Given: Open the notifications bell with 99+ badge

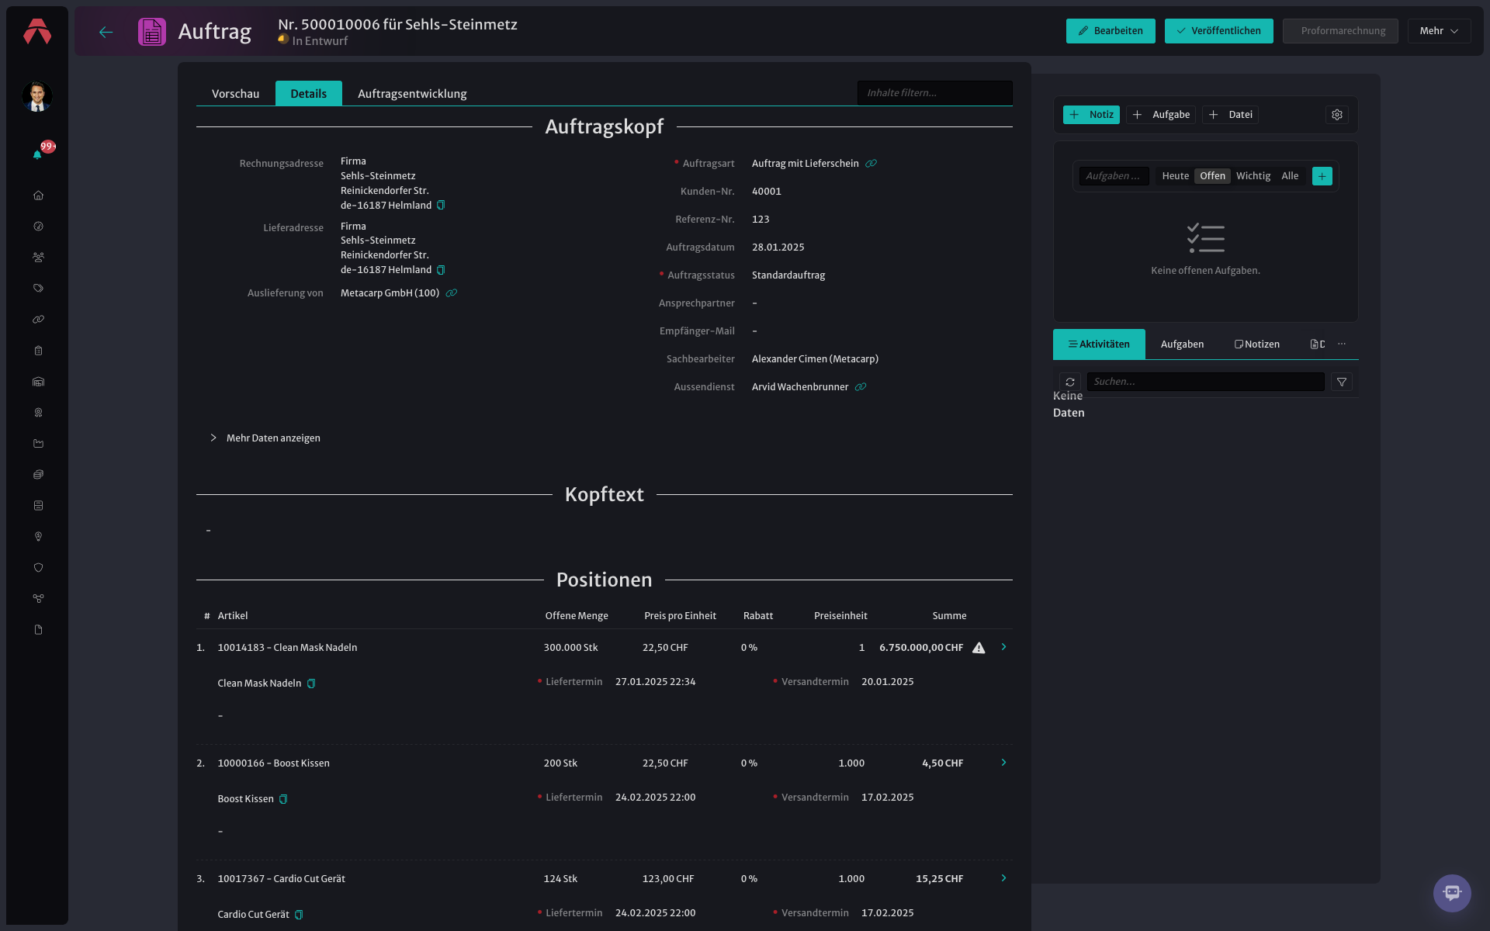Looking at the screenshot, I should 37,154.
